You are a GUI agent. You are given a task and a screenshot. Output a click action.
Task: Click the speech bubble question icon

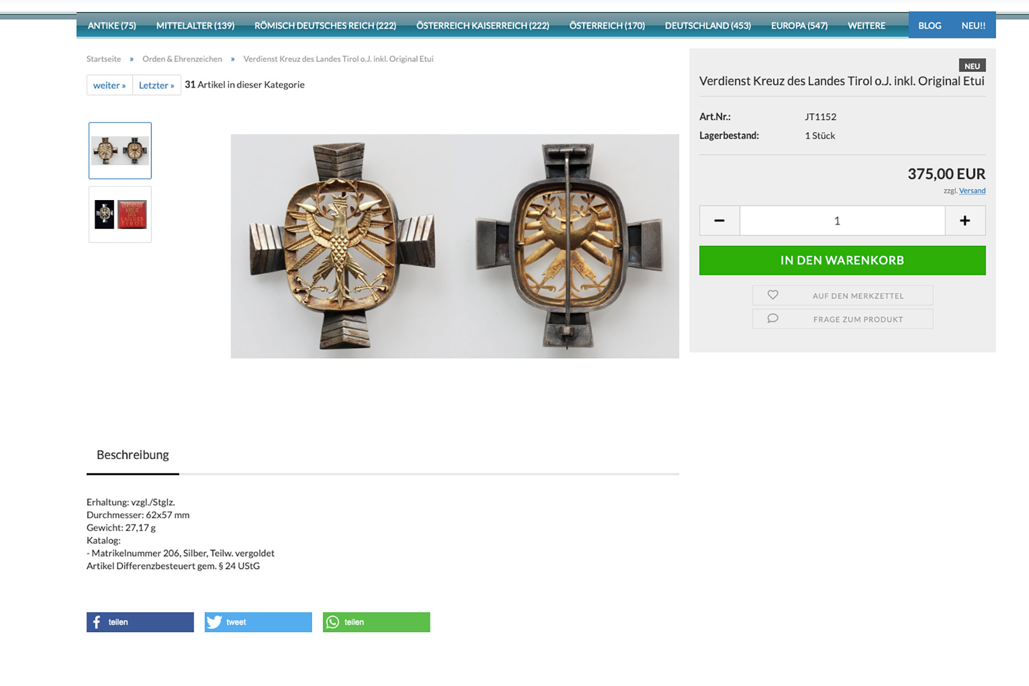click(x=772, y=318)
